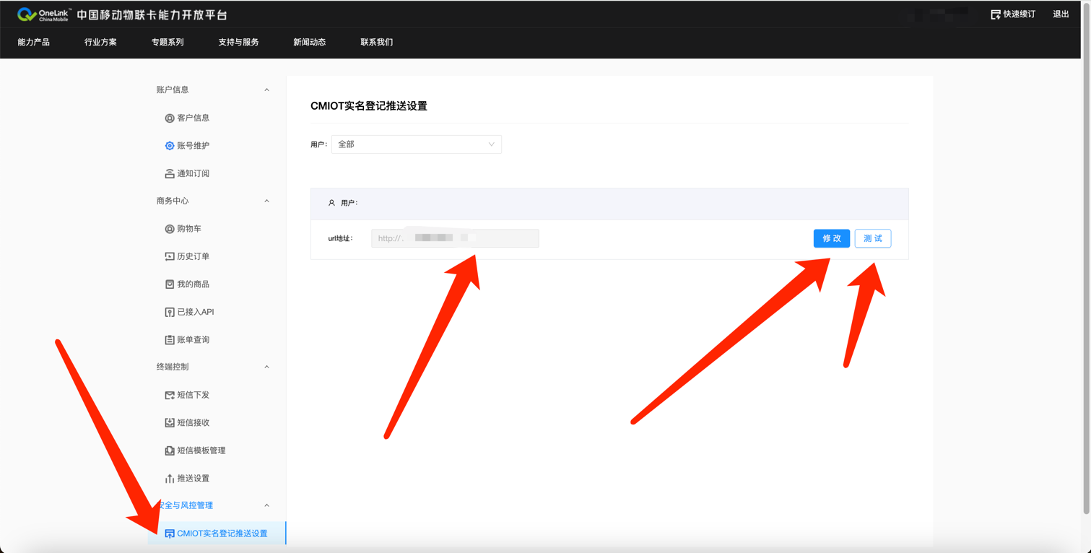Click the blue 修改 button
The width and height of the screenshot is (1091, 553).
831,238
